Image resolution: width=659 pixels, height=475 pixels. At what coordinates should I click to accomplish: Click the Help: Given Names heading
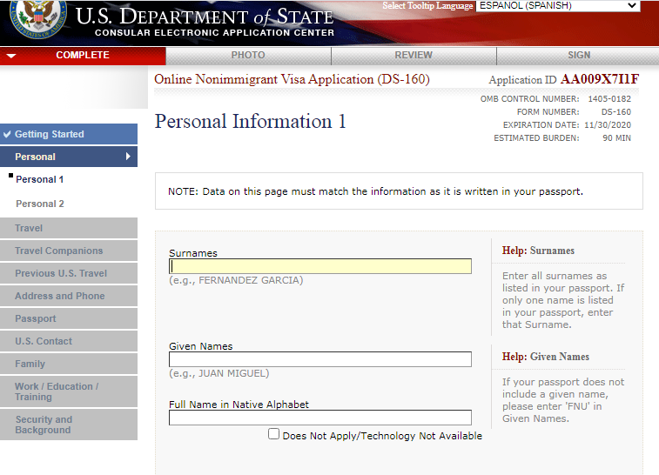point(546,357)
